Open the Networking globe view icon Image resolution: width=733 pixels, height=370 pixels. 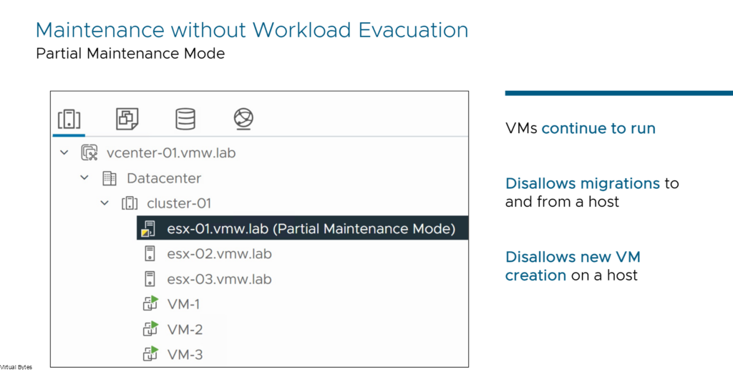click(x=243, y=119)
